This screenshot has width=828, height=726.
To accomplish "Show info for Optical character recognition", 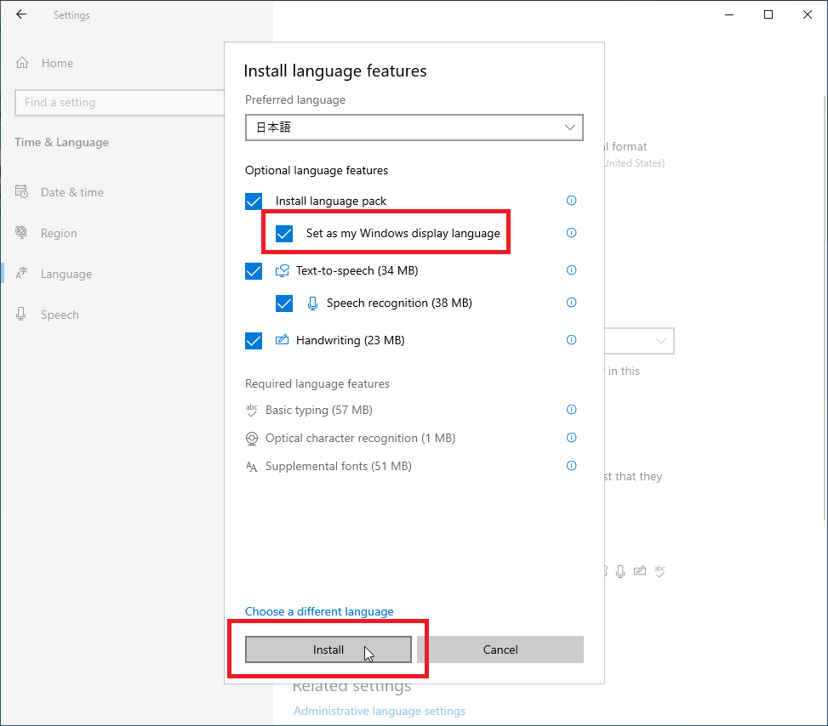I will [x=571, y=438].
